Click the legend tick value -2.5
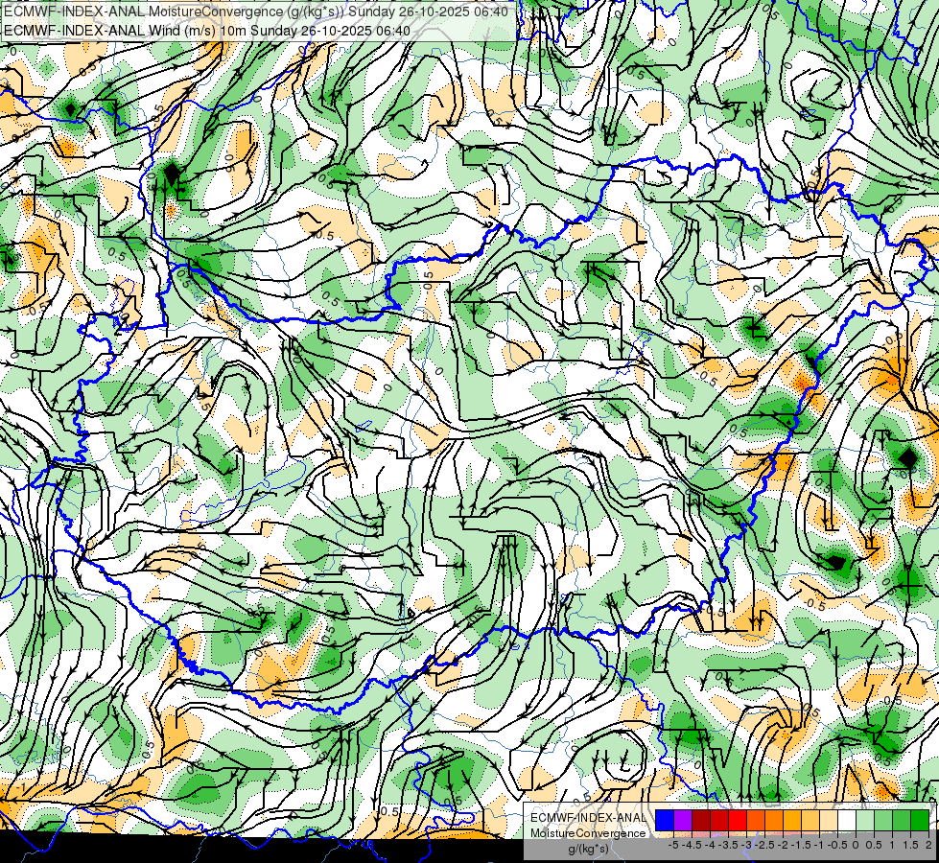Viewport: 939px width, 863px height. click(x=764, y=845)
